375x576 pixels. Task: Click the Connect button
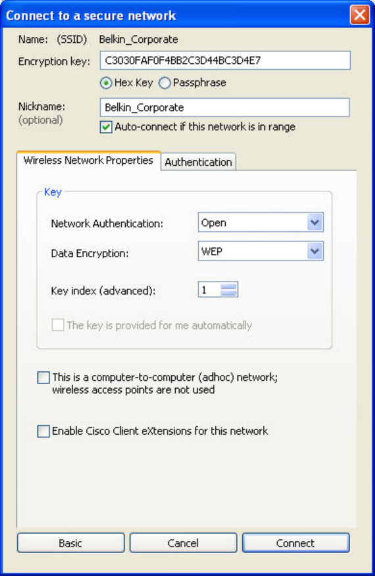295,543
